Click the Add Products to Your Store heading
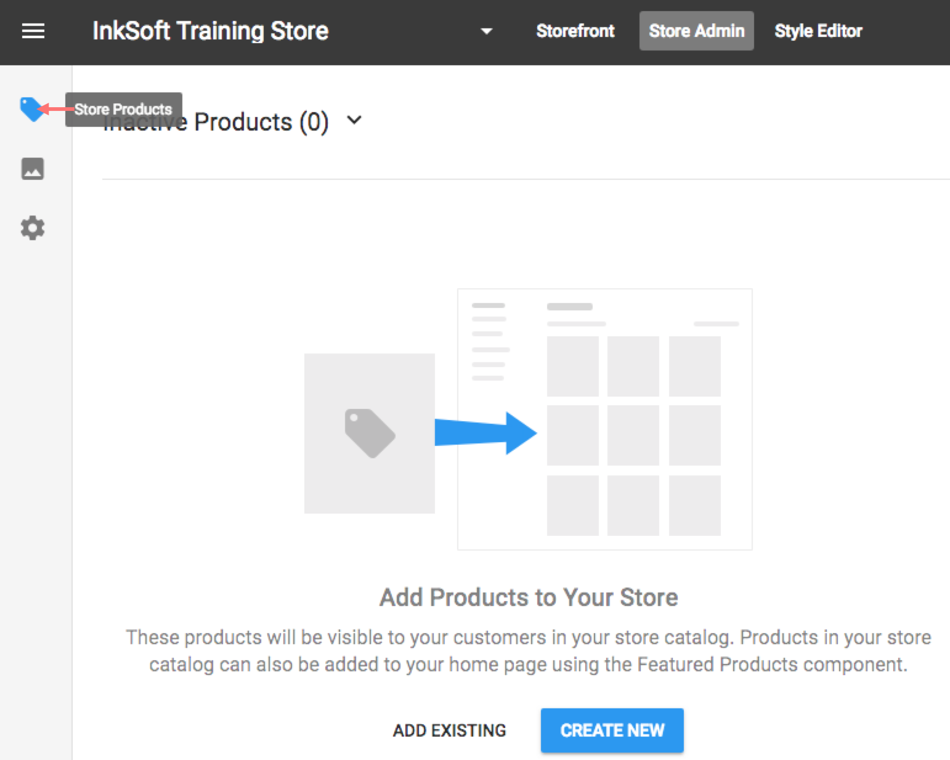 pos(528,597)
